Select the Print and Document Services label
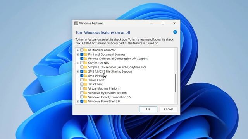Viewport: 248px width, 139px height. [x=107, y=54]
